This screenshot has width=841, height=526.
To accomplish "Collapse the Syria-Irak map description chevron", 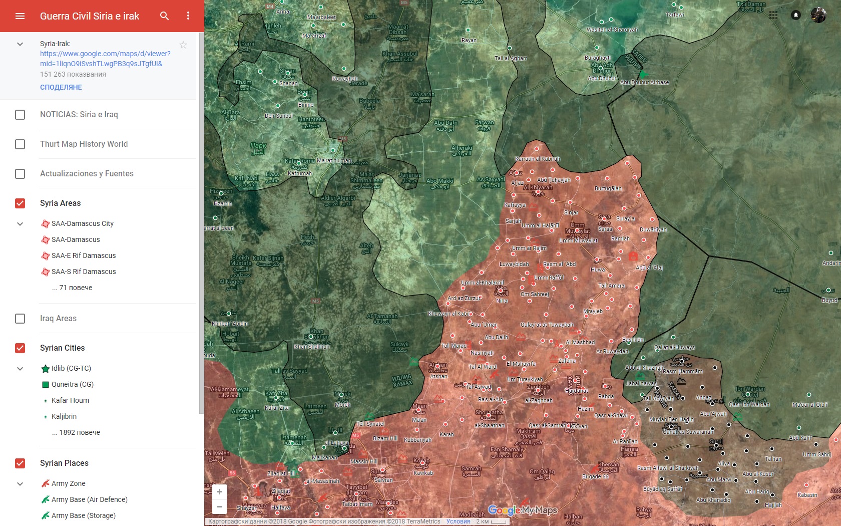I will [x=20, y=44].
